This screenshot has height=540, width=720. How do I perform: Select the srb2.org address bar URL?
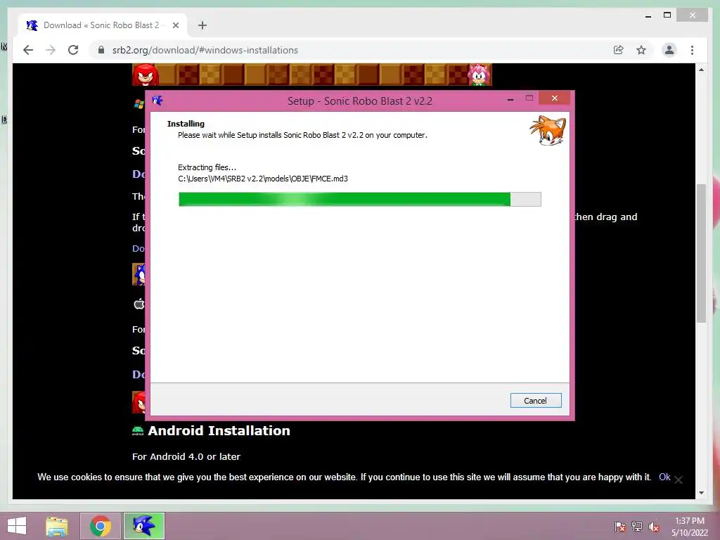pyautogui.click(x=205, y=50)
